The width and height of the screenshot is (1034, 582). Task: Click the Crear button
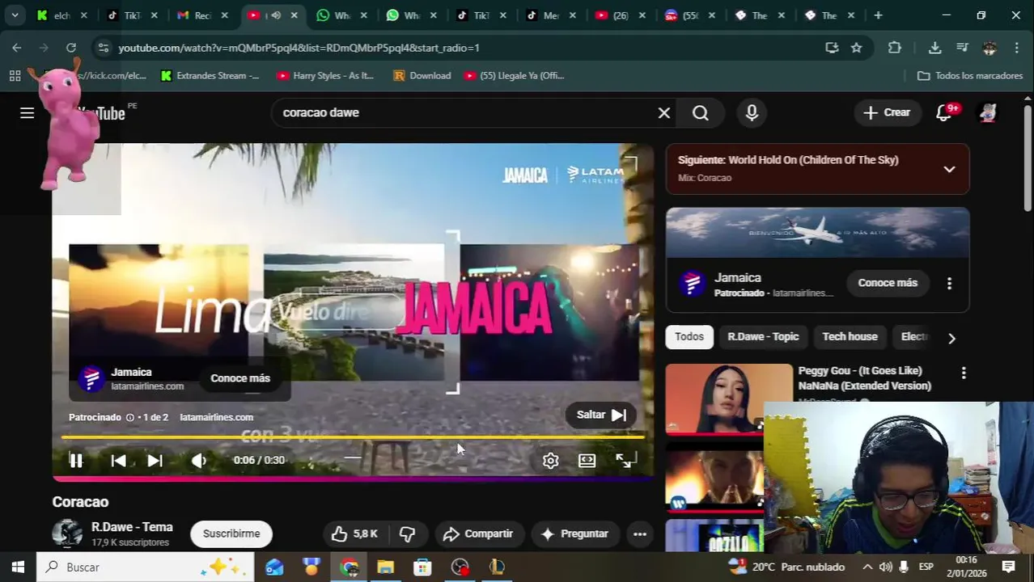pos(888,112)
